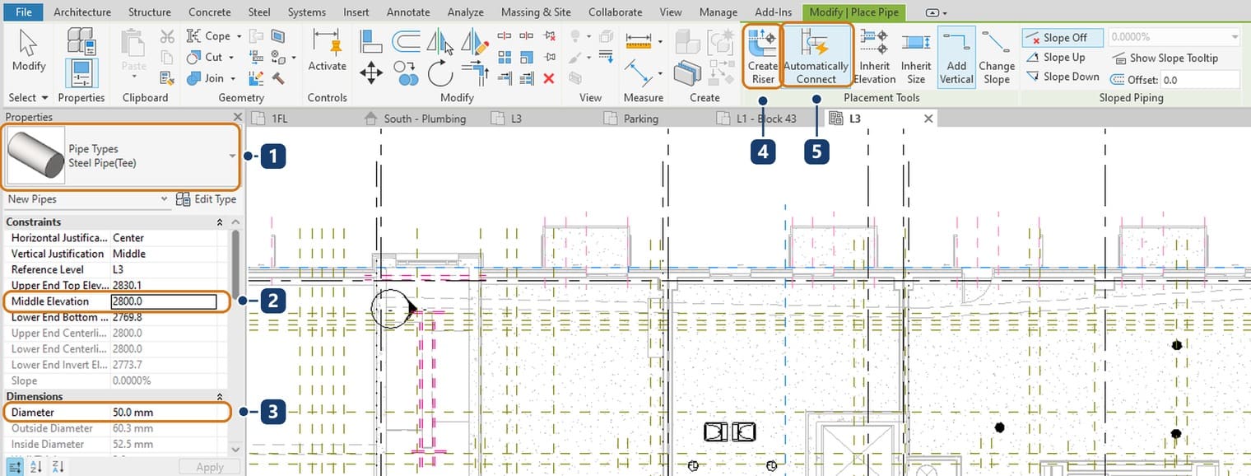
Task: Click the Demolish hammer icon
Action: tap(278, 78)
